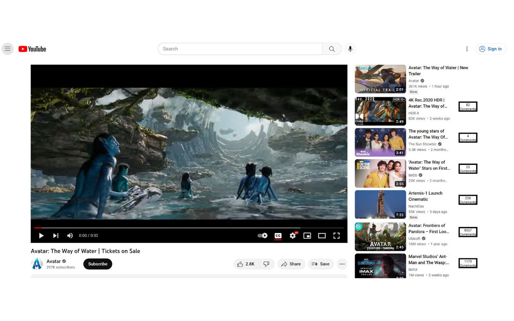Play the video
The height and width of the screenshot is (321, 514).
point(41,236)
